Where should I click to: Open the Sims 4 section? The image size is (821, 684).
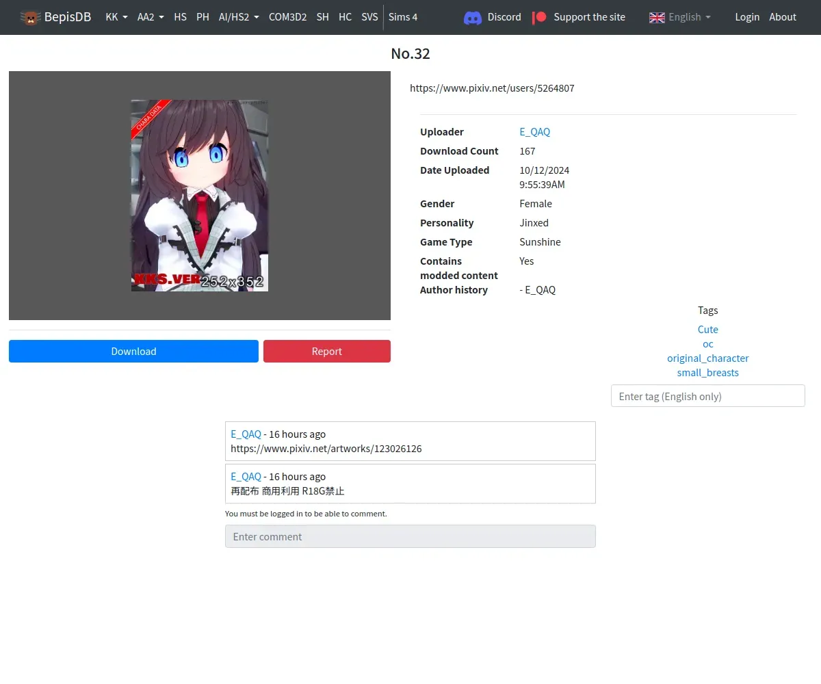[x=403, y=17]
